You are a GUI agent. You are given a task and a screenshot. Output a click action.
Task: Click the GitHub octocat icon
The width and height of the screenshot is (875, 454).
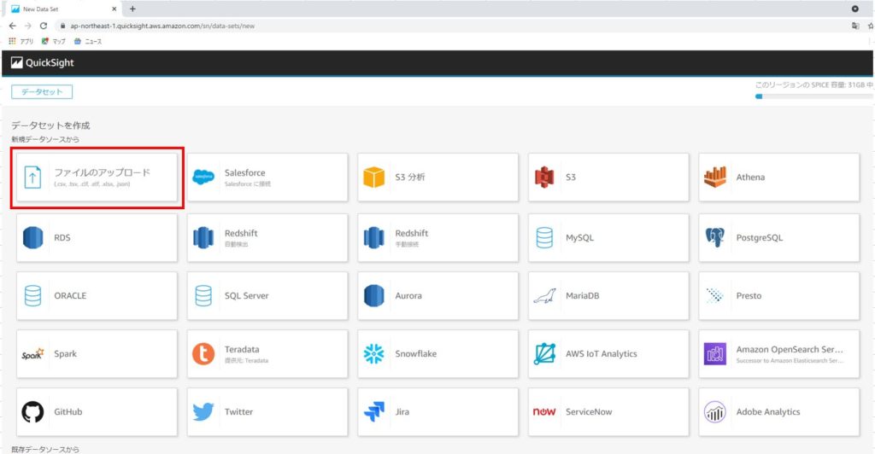[33, 412]
